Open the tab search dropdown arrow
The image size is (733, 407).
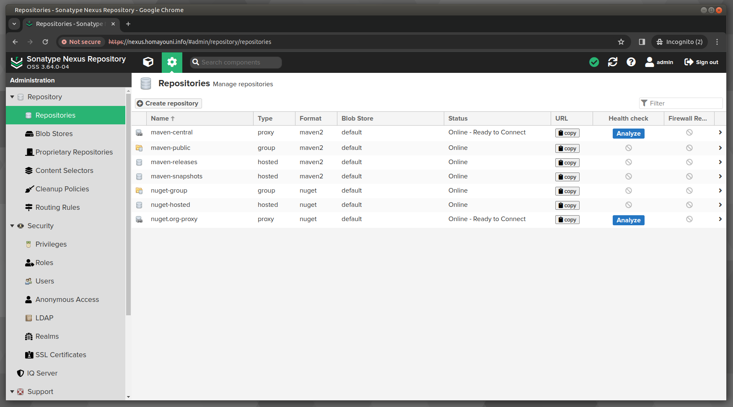[x=14, y=24]
